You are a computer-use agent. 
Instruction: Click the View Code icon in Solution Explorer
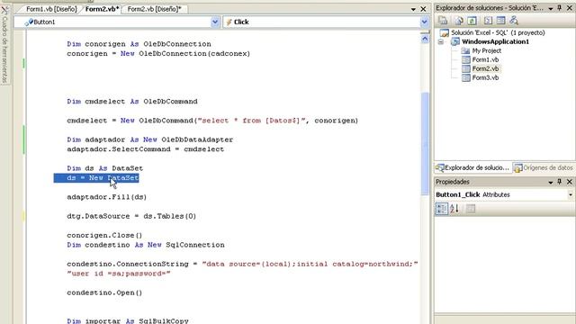[488, 21]
